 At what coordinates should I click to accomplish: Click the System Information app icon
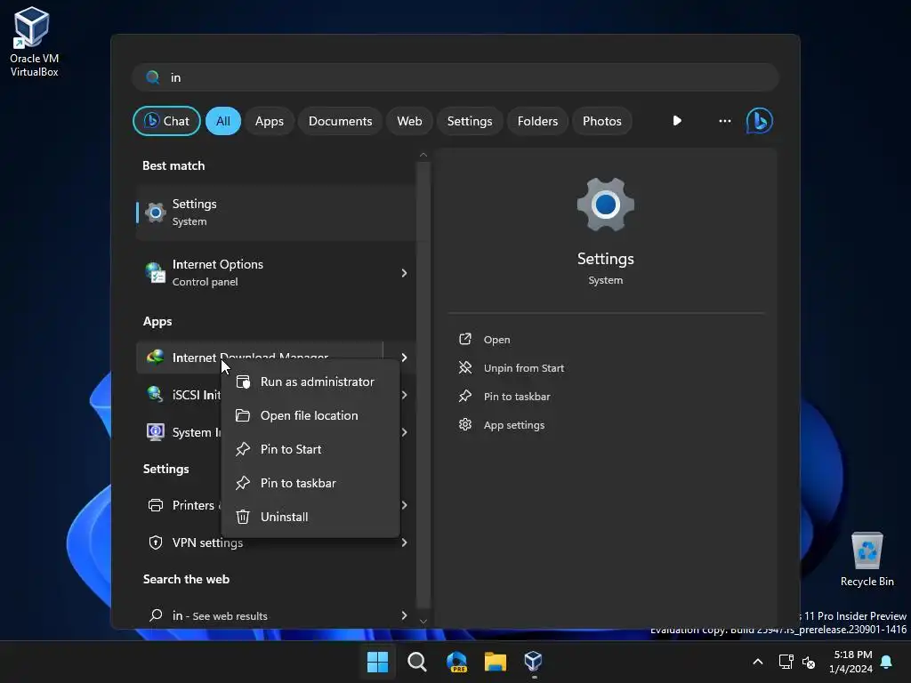pos(155,432)
